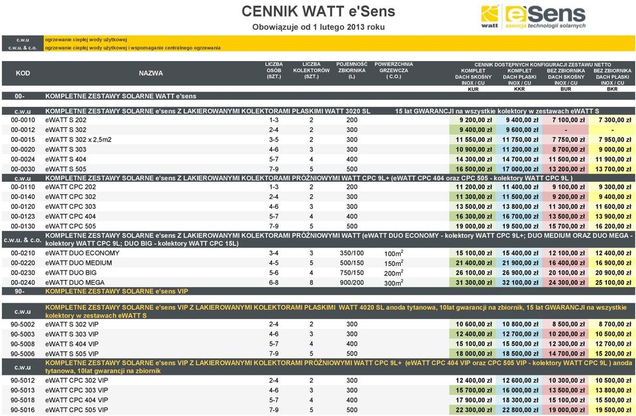Click price 16 200,00 zł in eWATT CPC 505 row

coord(613,226)
